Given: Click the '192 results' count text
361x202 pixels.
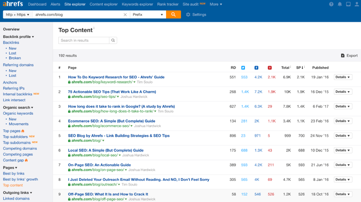Looking at the screenshot, I should pos(68,56).
